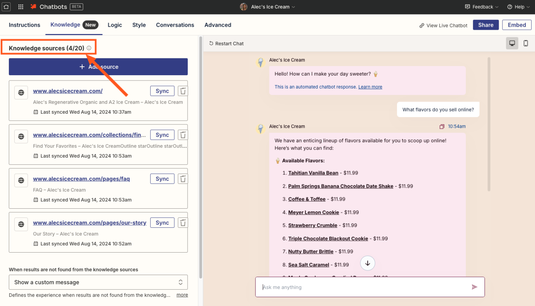
Task: Select the Knowledge tab
Action: tap(74, 25)
